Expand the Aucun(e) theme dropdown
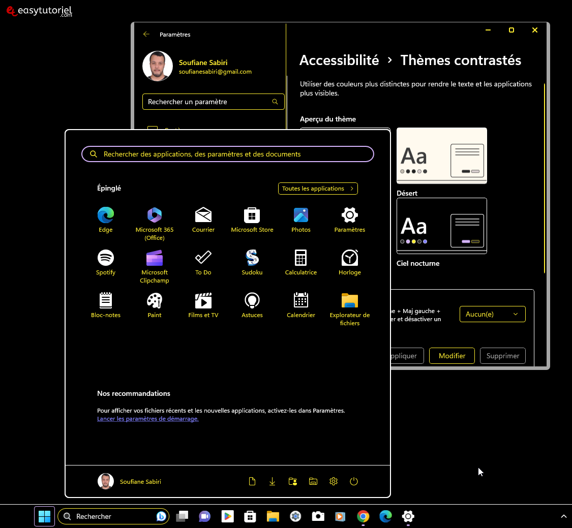This screenshot has width=572, height=528. (x=493, y=314)
